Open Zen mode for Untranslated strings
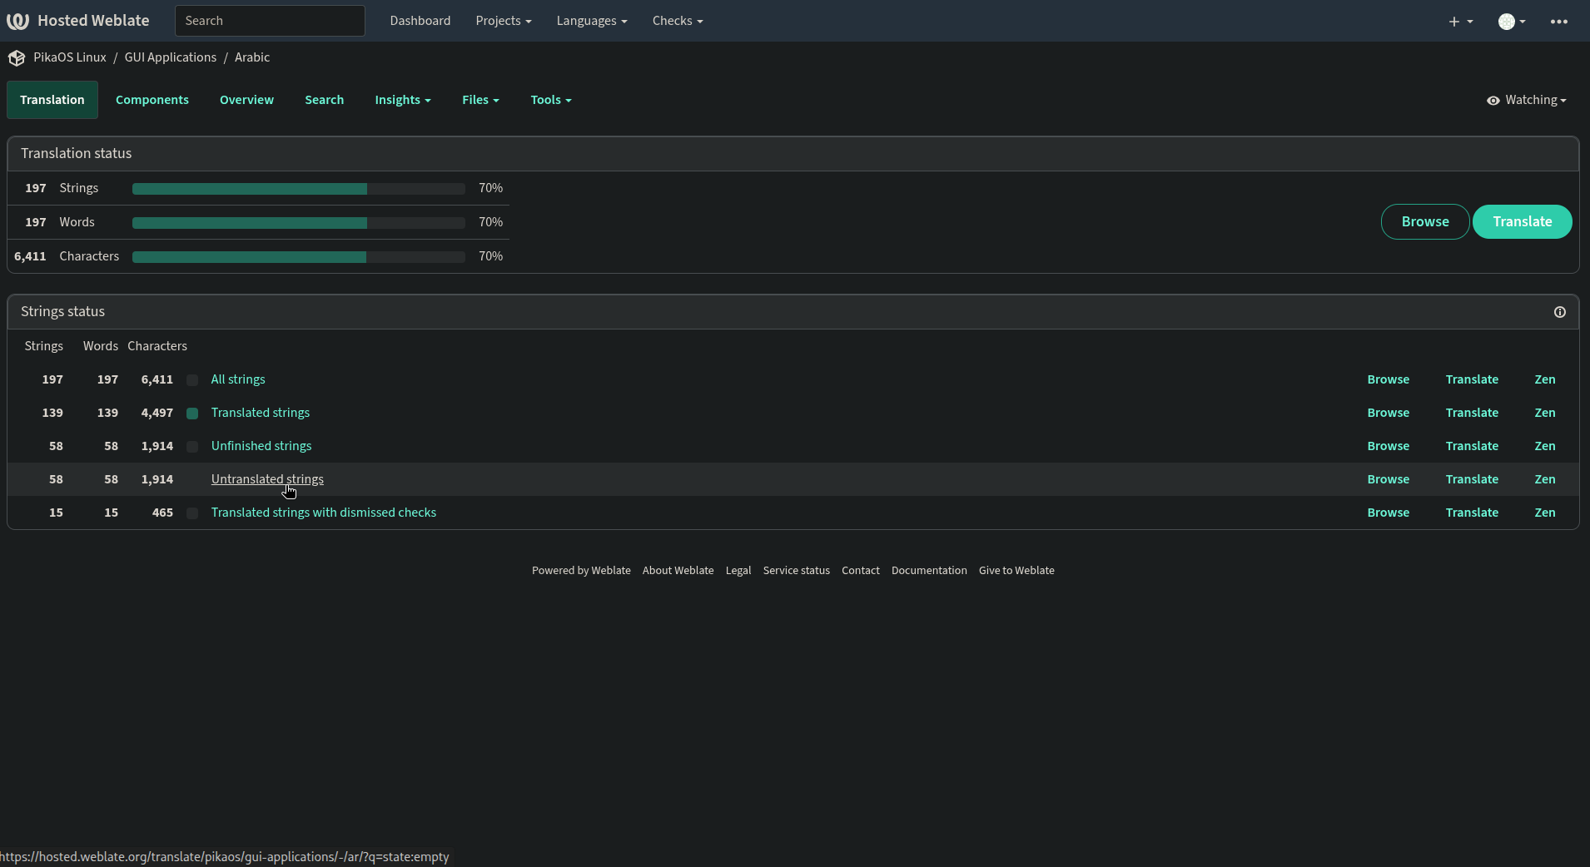The width and height of the screenshot is (1590, 867). [x=1545, y=479]
